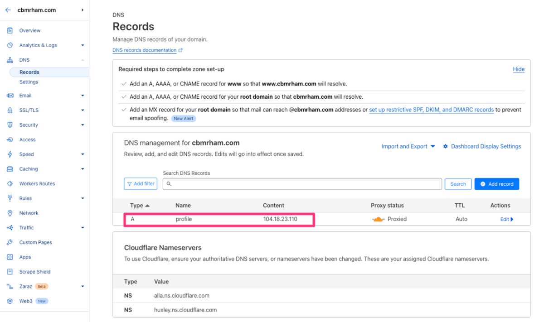Expand the Security sidebar section

pos(83,125)
